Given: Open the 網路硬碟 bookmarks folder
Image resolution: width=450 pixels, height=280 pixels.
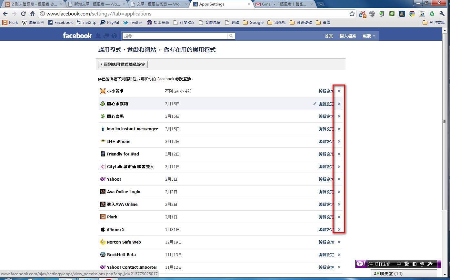Looking at the screenshot, I should coord(301,23).
